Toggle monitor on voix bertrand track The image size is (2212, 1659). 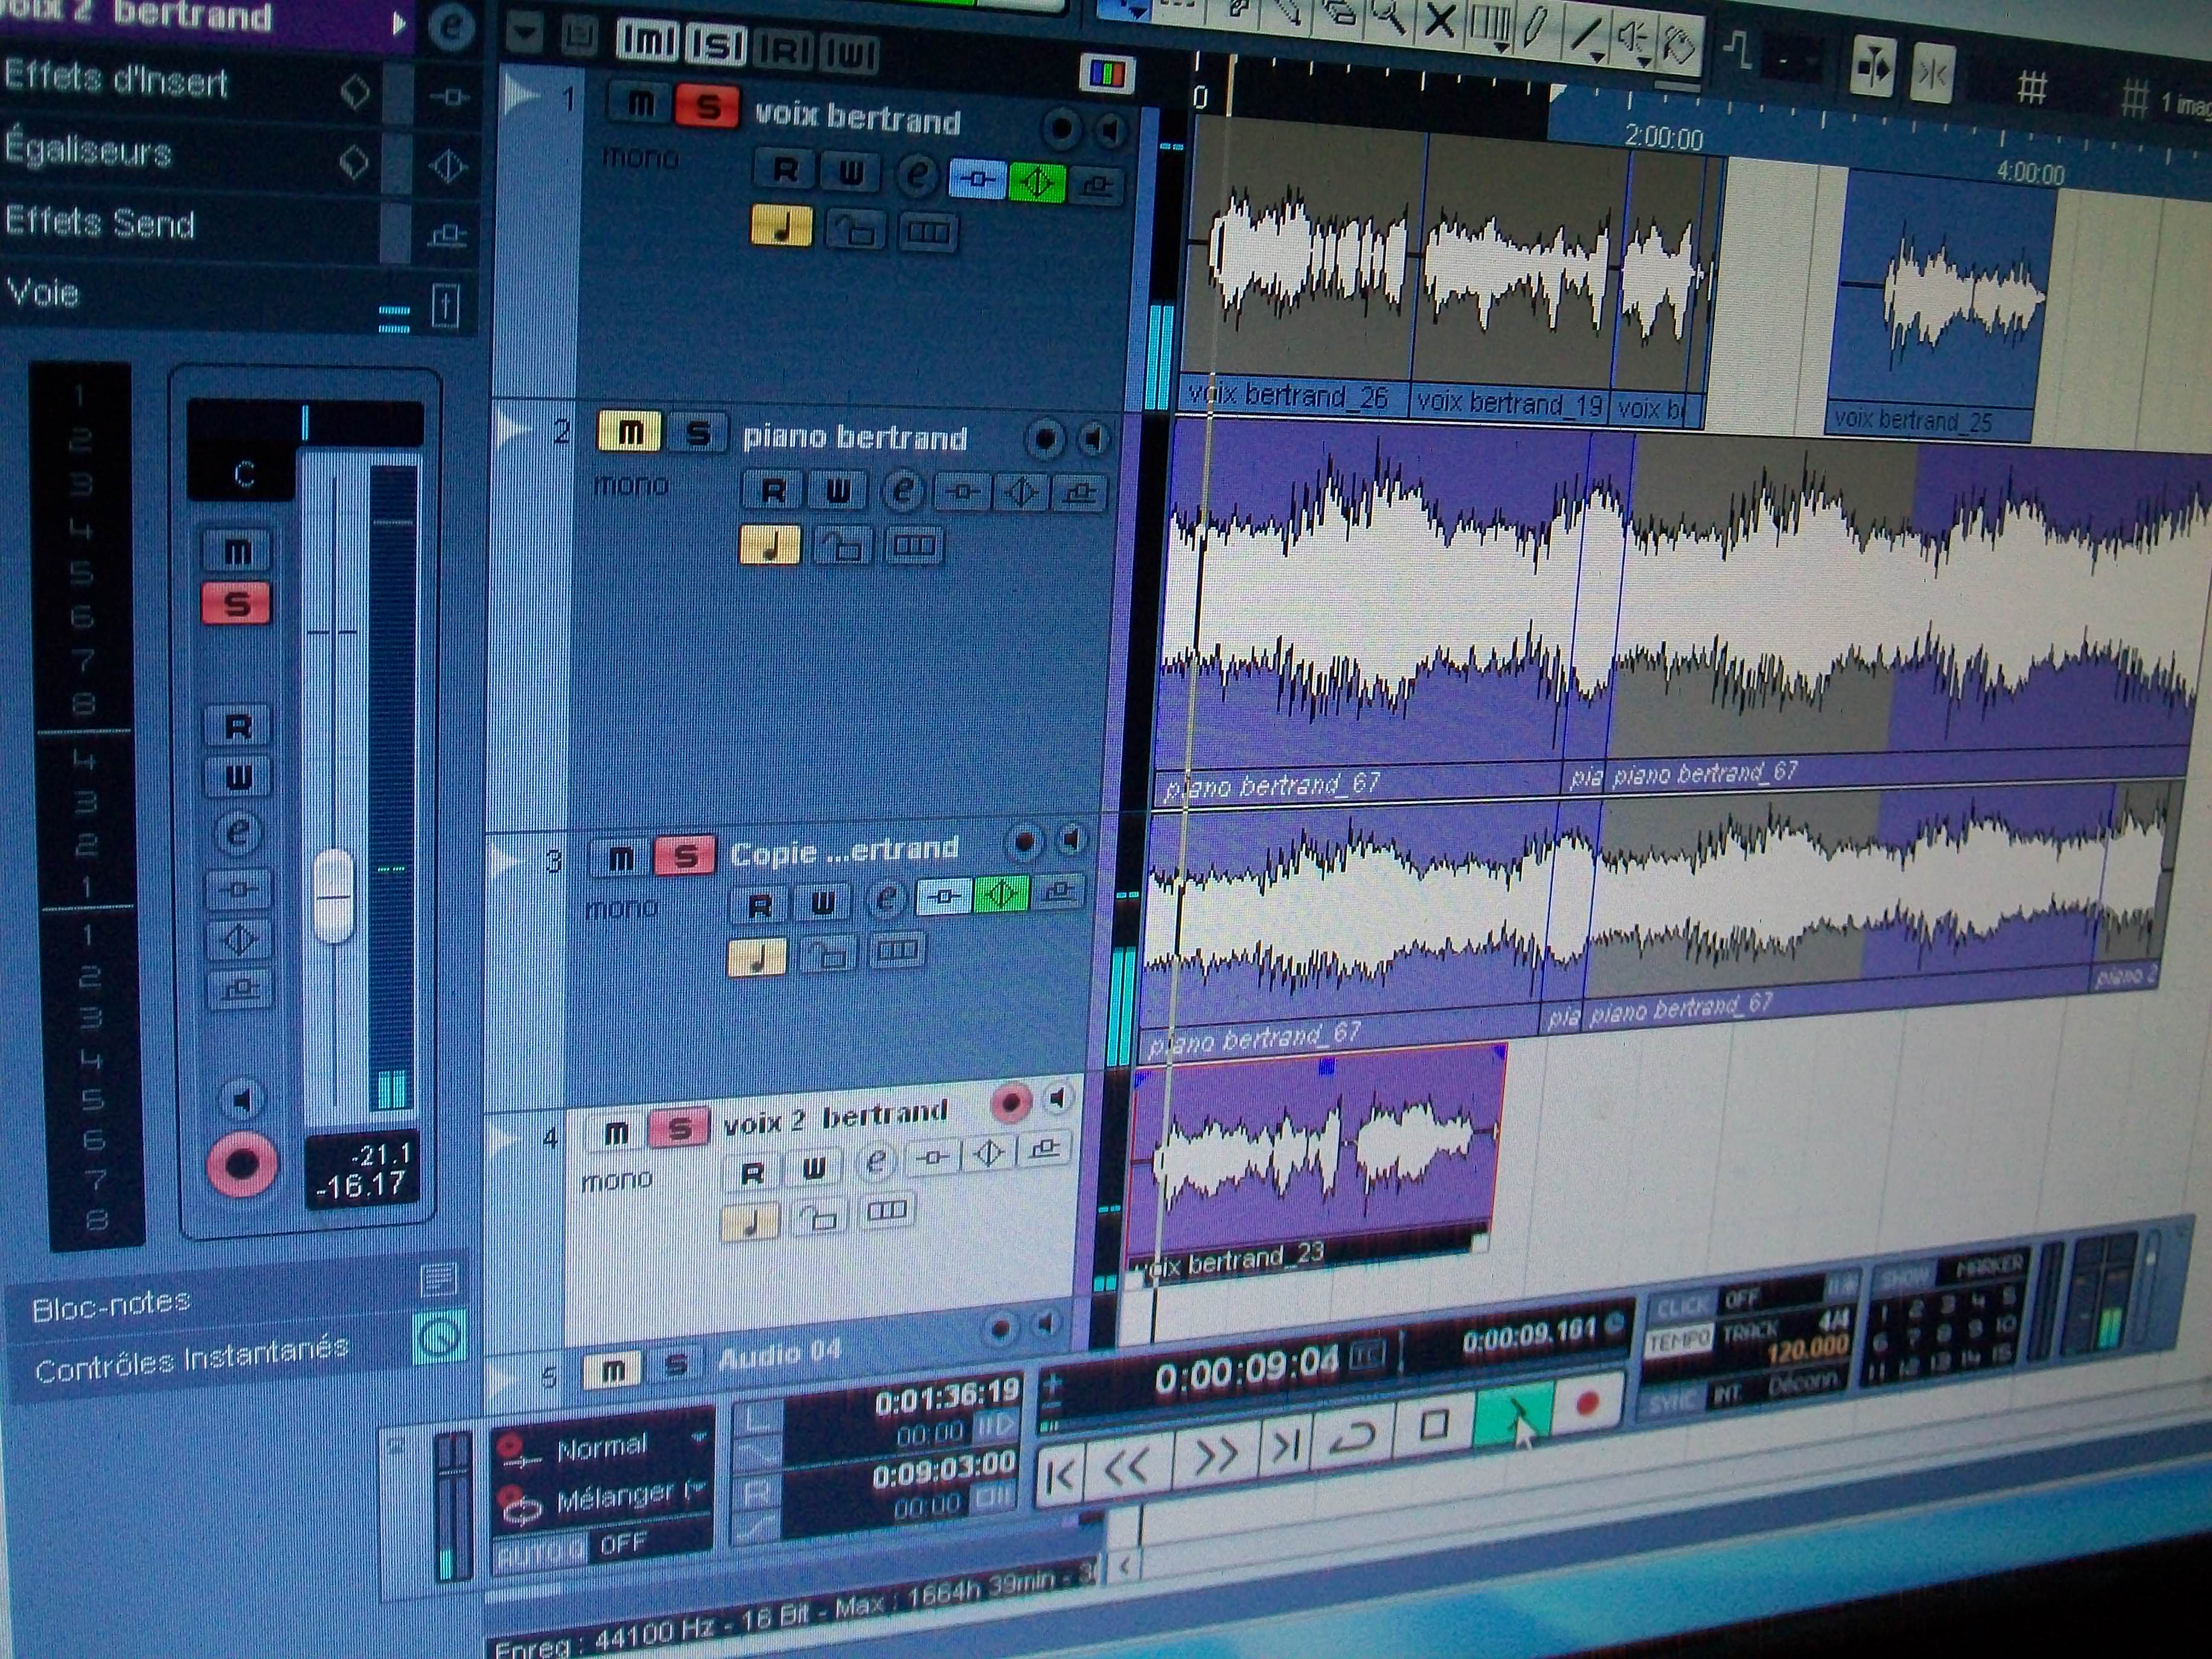[x=1111, y=131]
